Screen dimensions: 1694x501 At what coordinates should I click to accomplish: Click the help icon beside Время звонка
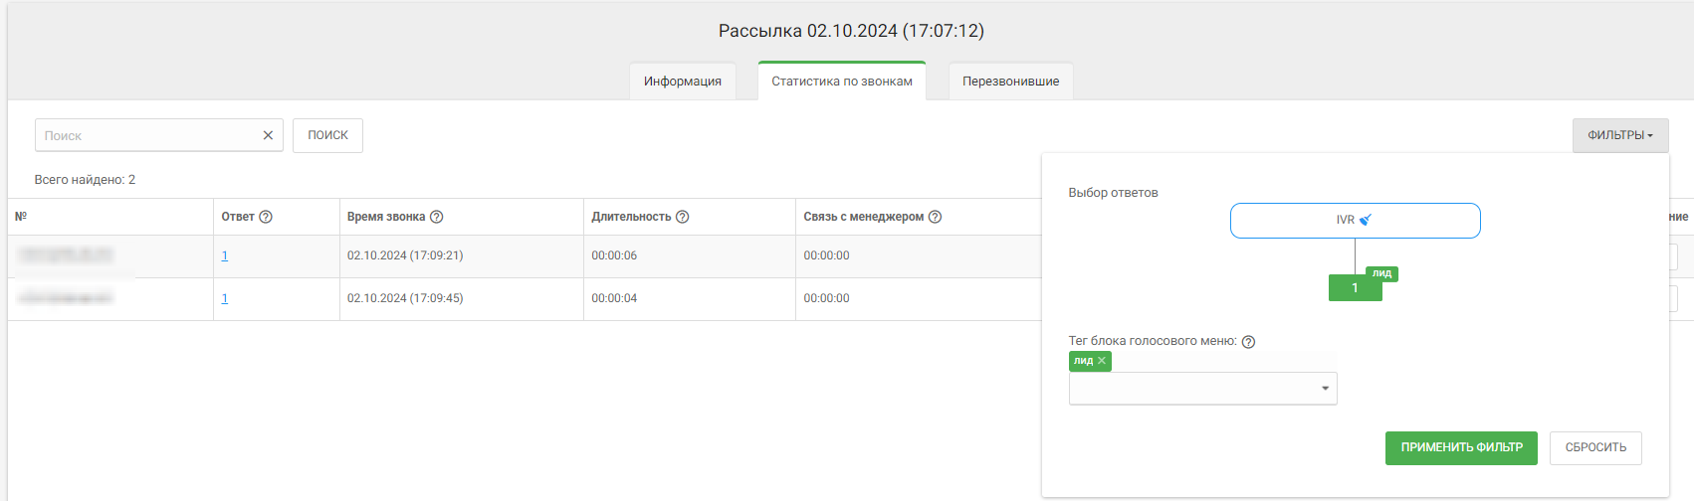[436, 217]
